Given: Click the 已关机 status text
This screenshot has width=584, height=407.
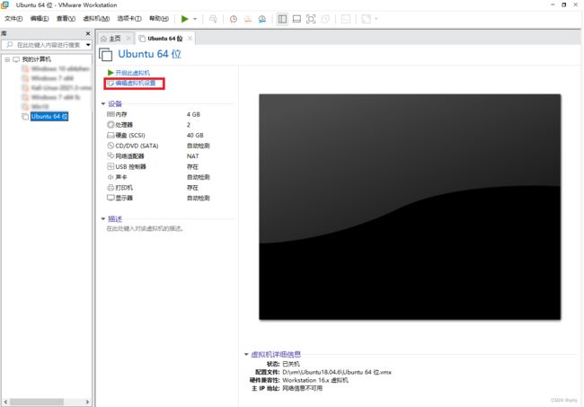Looking at the screenshot, I should (291, 364).
